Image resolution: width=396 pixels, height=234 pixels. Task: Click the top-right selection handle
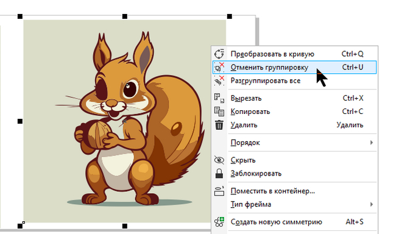(x=229, y=16)
